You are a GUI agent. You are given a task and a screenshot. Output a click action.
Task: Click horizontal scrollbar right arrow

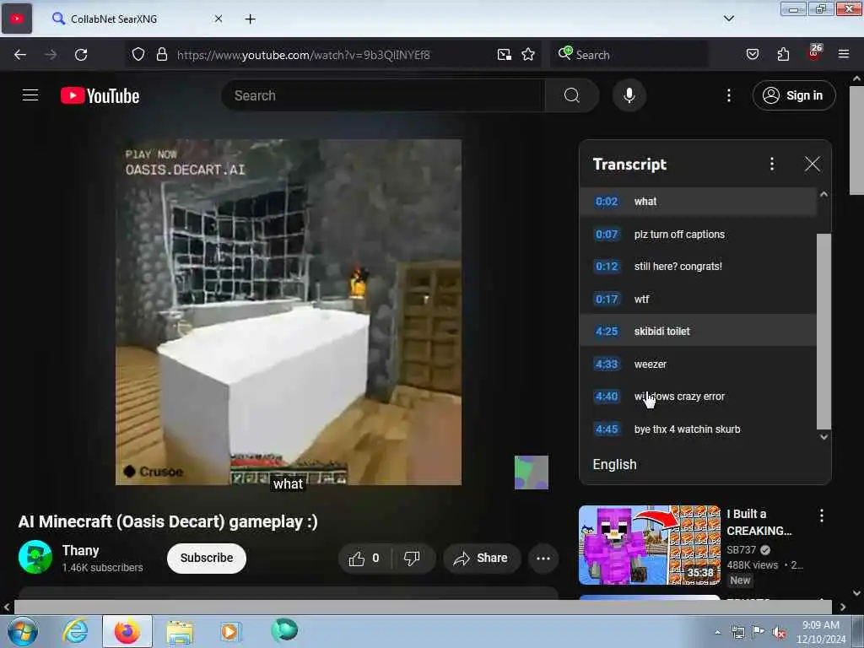coord(842,607)
